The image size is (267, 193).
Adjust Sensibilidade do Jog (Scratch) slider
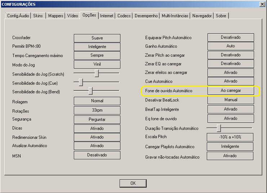pos(97,73)
